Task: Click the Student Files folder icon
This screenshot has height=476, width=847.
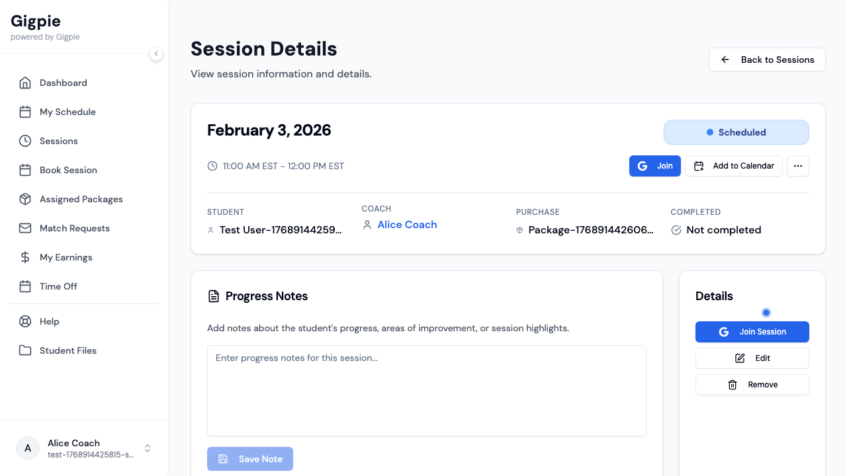Action: 25,350
